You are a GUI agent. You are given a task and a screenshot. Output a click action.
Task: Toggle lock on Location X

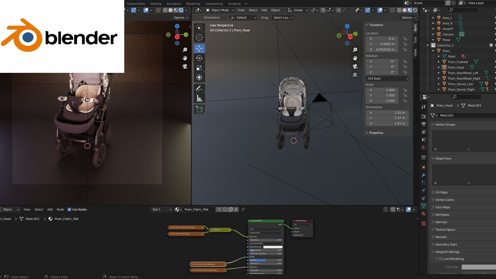405,39
